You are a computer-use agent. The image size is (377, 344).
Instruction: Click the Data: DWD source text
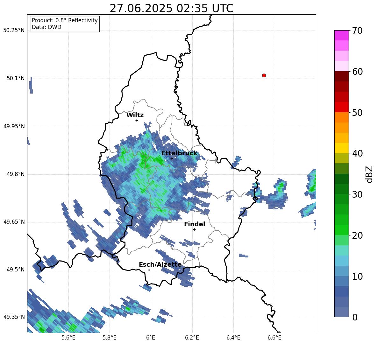click(46, 27)
